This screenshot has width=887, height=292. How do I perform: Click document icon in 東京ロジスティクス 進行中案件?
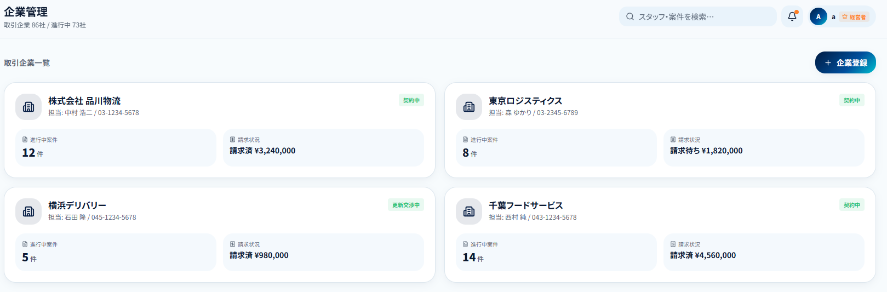pos(465,140)
